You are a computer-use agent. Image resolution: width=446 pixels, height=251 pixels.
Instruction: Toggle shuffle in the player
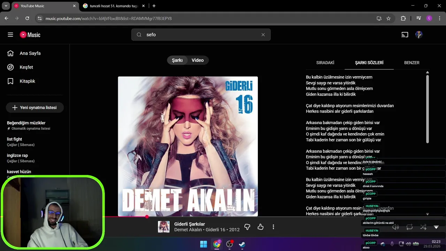423,227
